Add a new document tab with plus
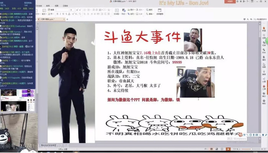Image resolution: width=268 pixels, height=153 pixels. (67, 19)
